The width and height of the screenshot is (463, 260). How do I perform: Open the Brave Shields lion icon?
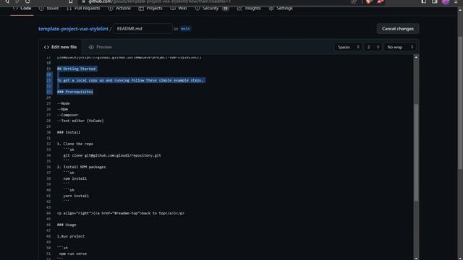[x=368, y=1]
